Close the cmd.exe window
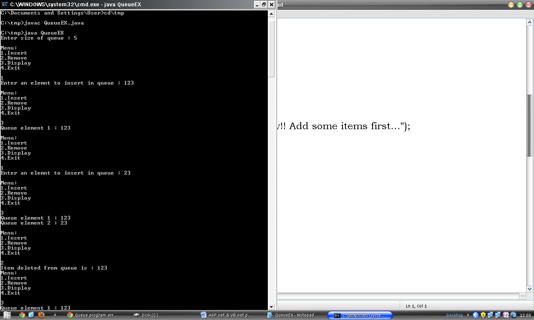The height and width of the screenshot is (320, 534). coord(271,5)
